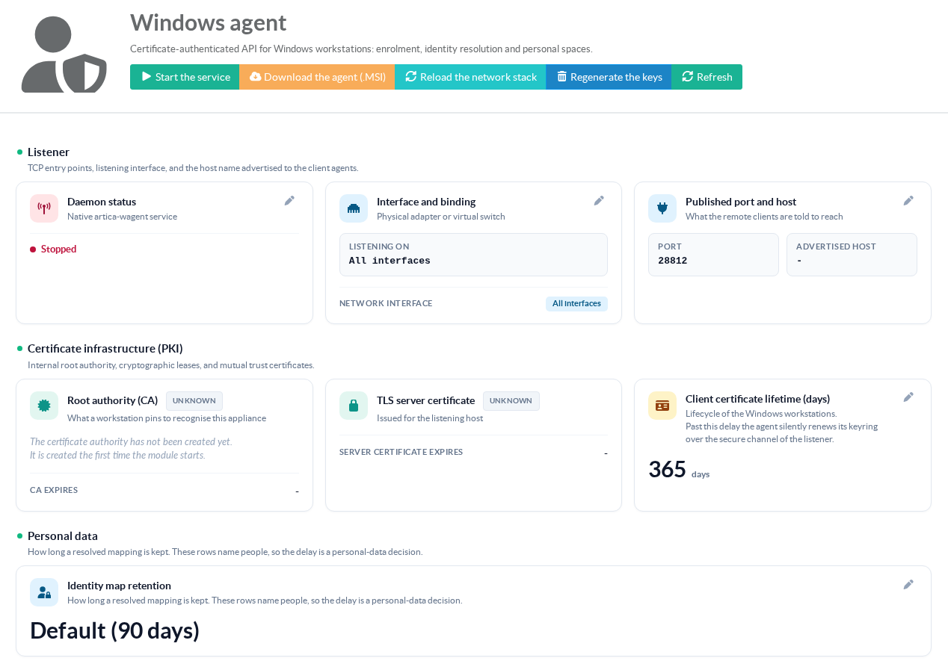
Task: Click the Interface and binding network icon
Action: point(354,208)
